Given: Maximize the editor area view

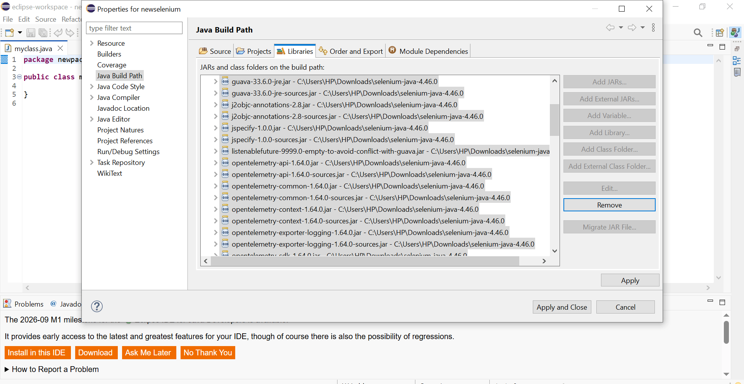Looking at the screenshot, I should pyautogui.click(x=722, y=47).
